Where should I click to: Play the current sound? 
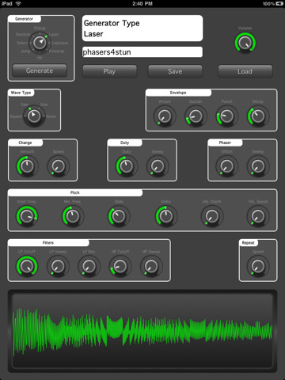pos(109,71)
